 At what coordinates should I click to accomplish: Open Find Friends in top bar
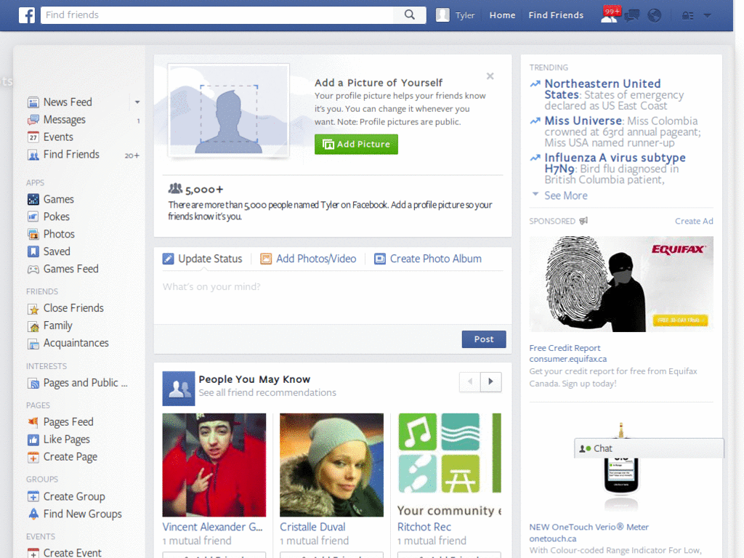pyautogui.click(x=556, y=15)
